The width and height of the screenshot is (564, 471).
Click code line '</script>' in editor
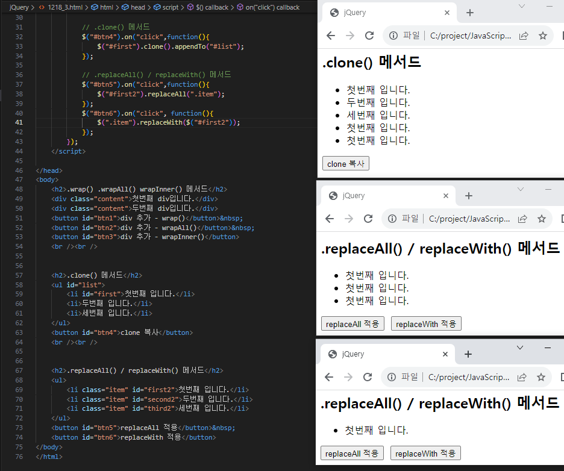tap(68, 151)
